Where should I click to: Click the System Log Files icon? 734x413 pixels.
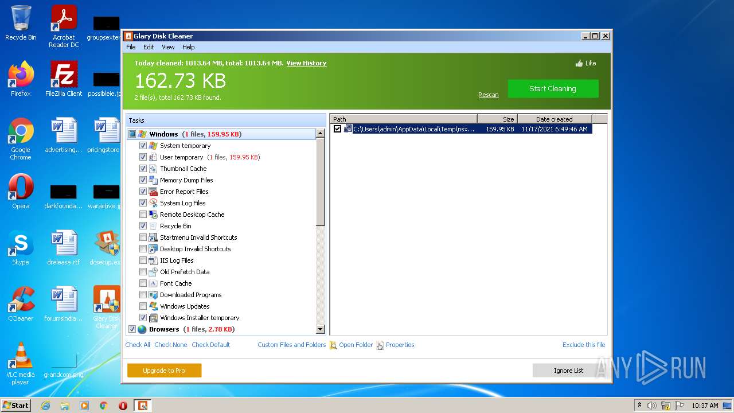(x=153, y=203)
